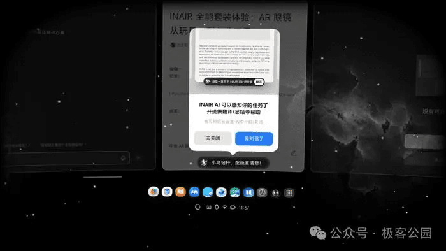Open notifications with the bell icon
Image resolution: width=446 pixels, height=251 pixels.
pos(217,207)
